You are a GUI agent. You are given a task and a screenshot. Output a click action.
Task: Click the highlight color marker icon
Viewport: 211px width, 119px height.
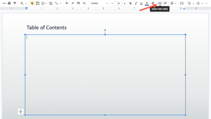(153, 3)
